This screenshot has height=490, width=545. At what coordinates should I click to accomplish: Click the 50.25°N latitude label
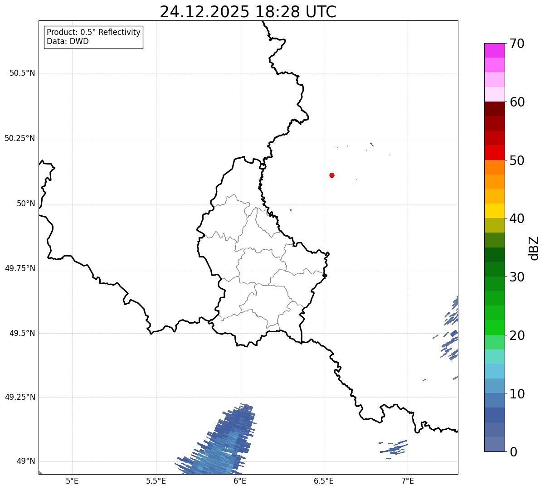click(x=20, y=138)
